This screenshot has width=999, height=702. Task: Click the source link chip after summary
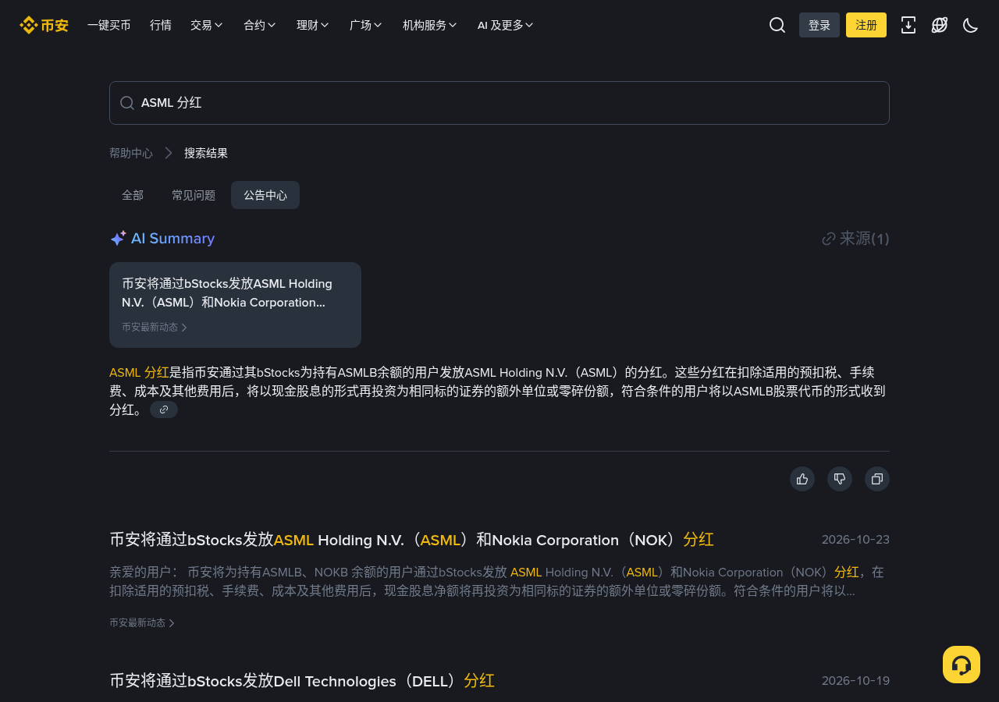(x=164, y=409)
